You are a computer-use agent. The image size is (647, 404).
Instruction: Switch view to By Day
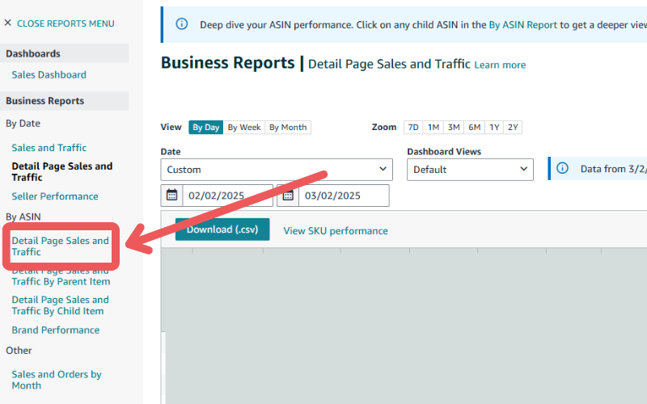[205, 127]
